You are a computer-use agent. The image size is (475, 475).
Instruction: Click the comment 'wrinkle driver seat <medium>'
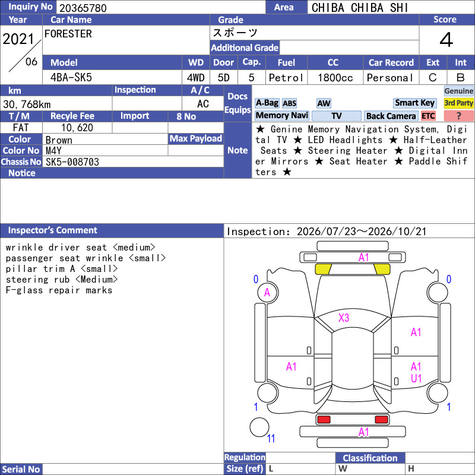(x=80, y=247)
